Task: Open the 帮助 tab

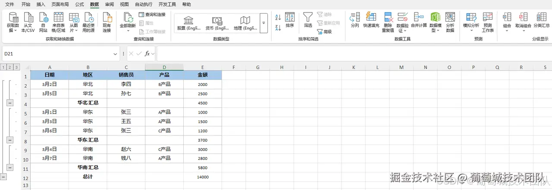Action: 186,4
